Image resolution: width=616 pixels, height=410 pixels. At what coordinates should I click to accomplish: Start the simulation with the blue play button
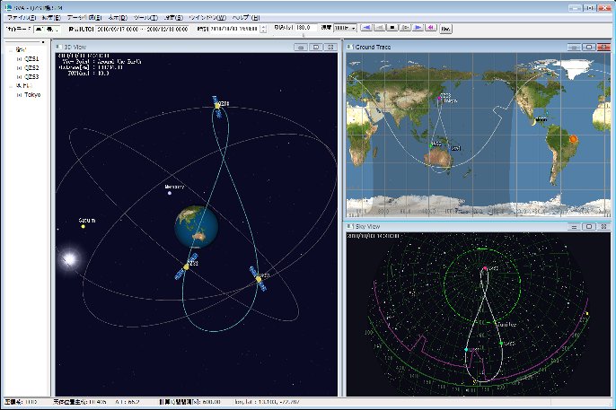click(418, 29)
